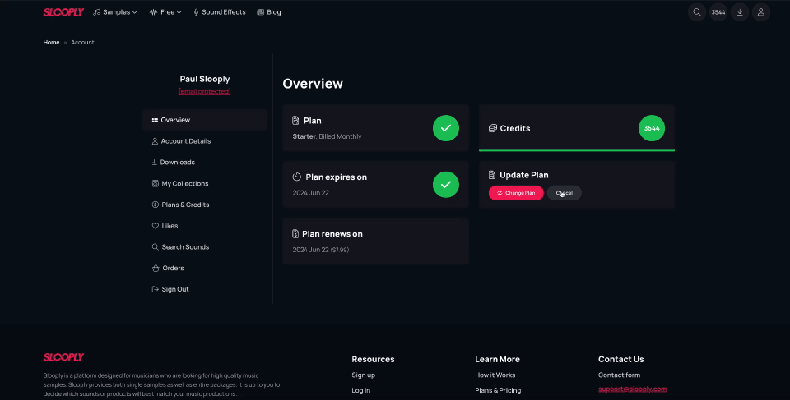Click green checkmark on Plan expires card
The height and width of the screenshot is (400, 790).
[445, 185]
